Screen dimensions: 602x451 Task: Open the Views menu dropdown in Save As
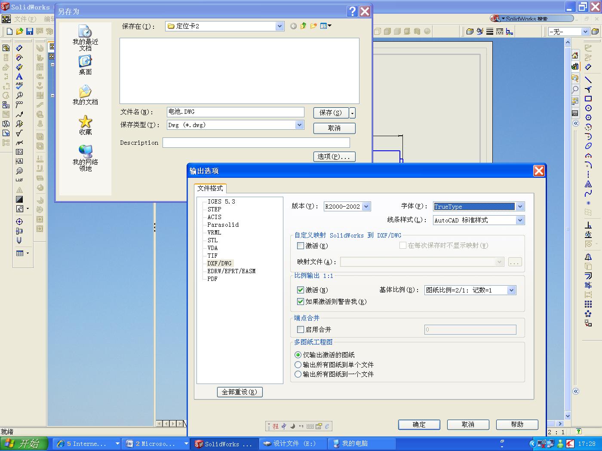(326, 26)
